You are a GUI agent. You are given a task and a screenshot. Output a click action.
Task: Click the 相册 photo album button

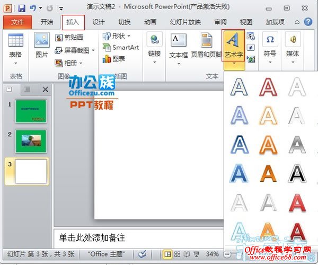coord(66,63)
